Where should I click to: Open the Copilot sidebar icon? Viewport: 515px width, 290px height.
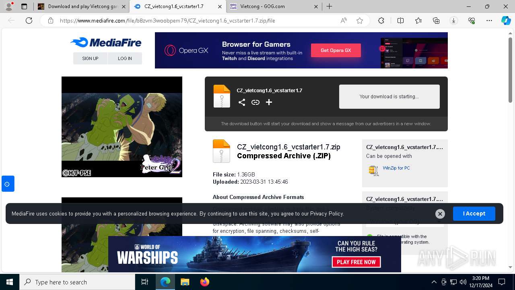506,21
